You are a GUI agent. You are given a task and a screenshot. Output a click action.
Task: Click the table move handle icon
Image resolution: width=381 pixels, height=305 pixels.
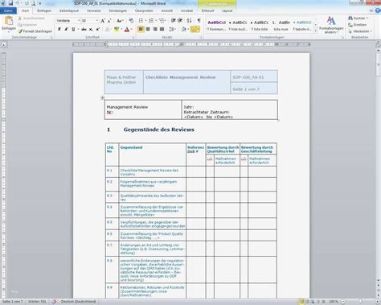(x=102, y=98)
